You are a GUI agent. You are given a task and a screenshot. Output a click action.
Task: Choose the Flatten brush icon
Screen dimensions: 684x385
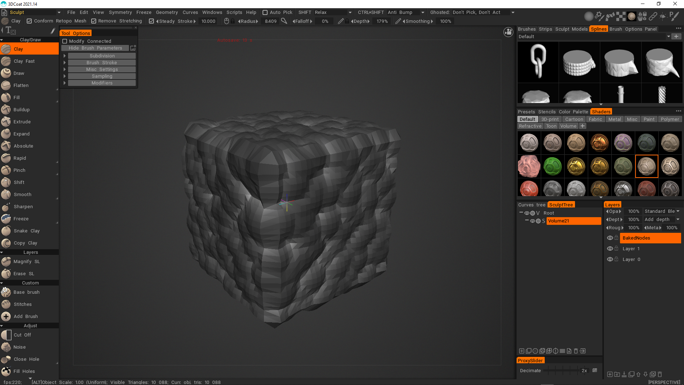click(x=6, y=86)
